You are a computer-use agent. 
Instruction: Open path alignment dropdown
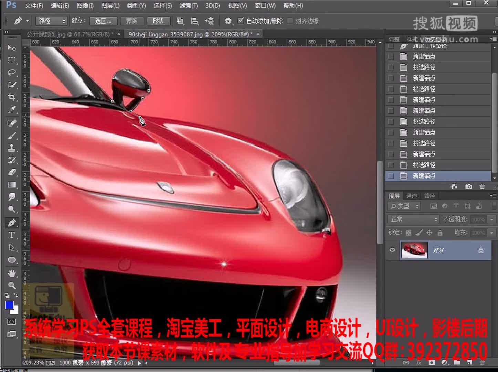(x=195, y=21)
